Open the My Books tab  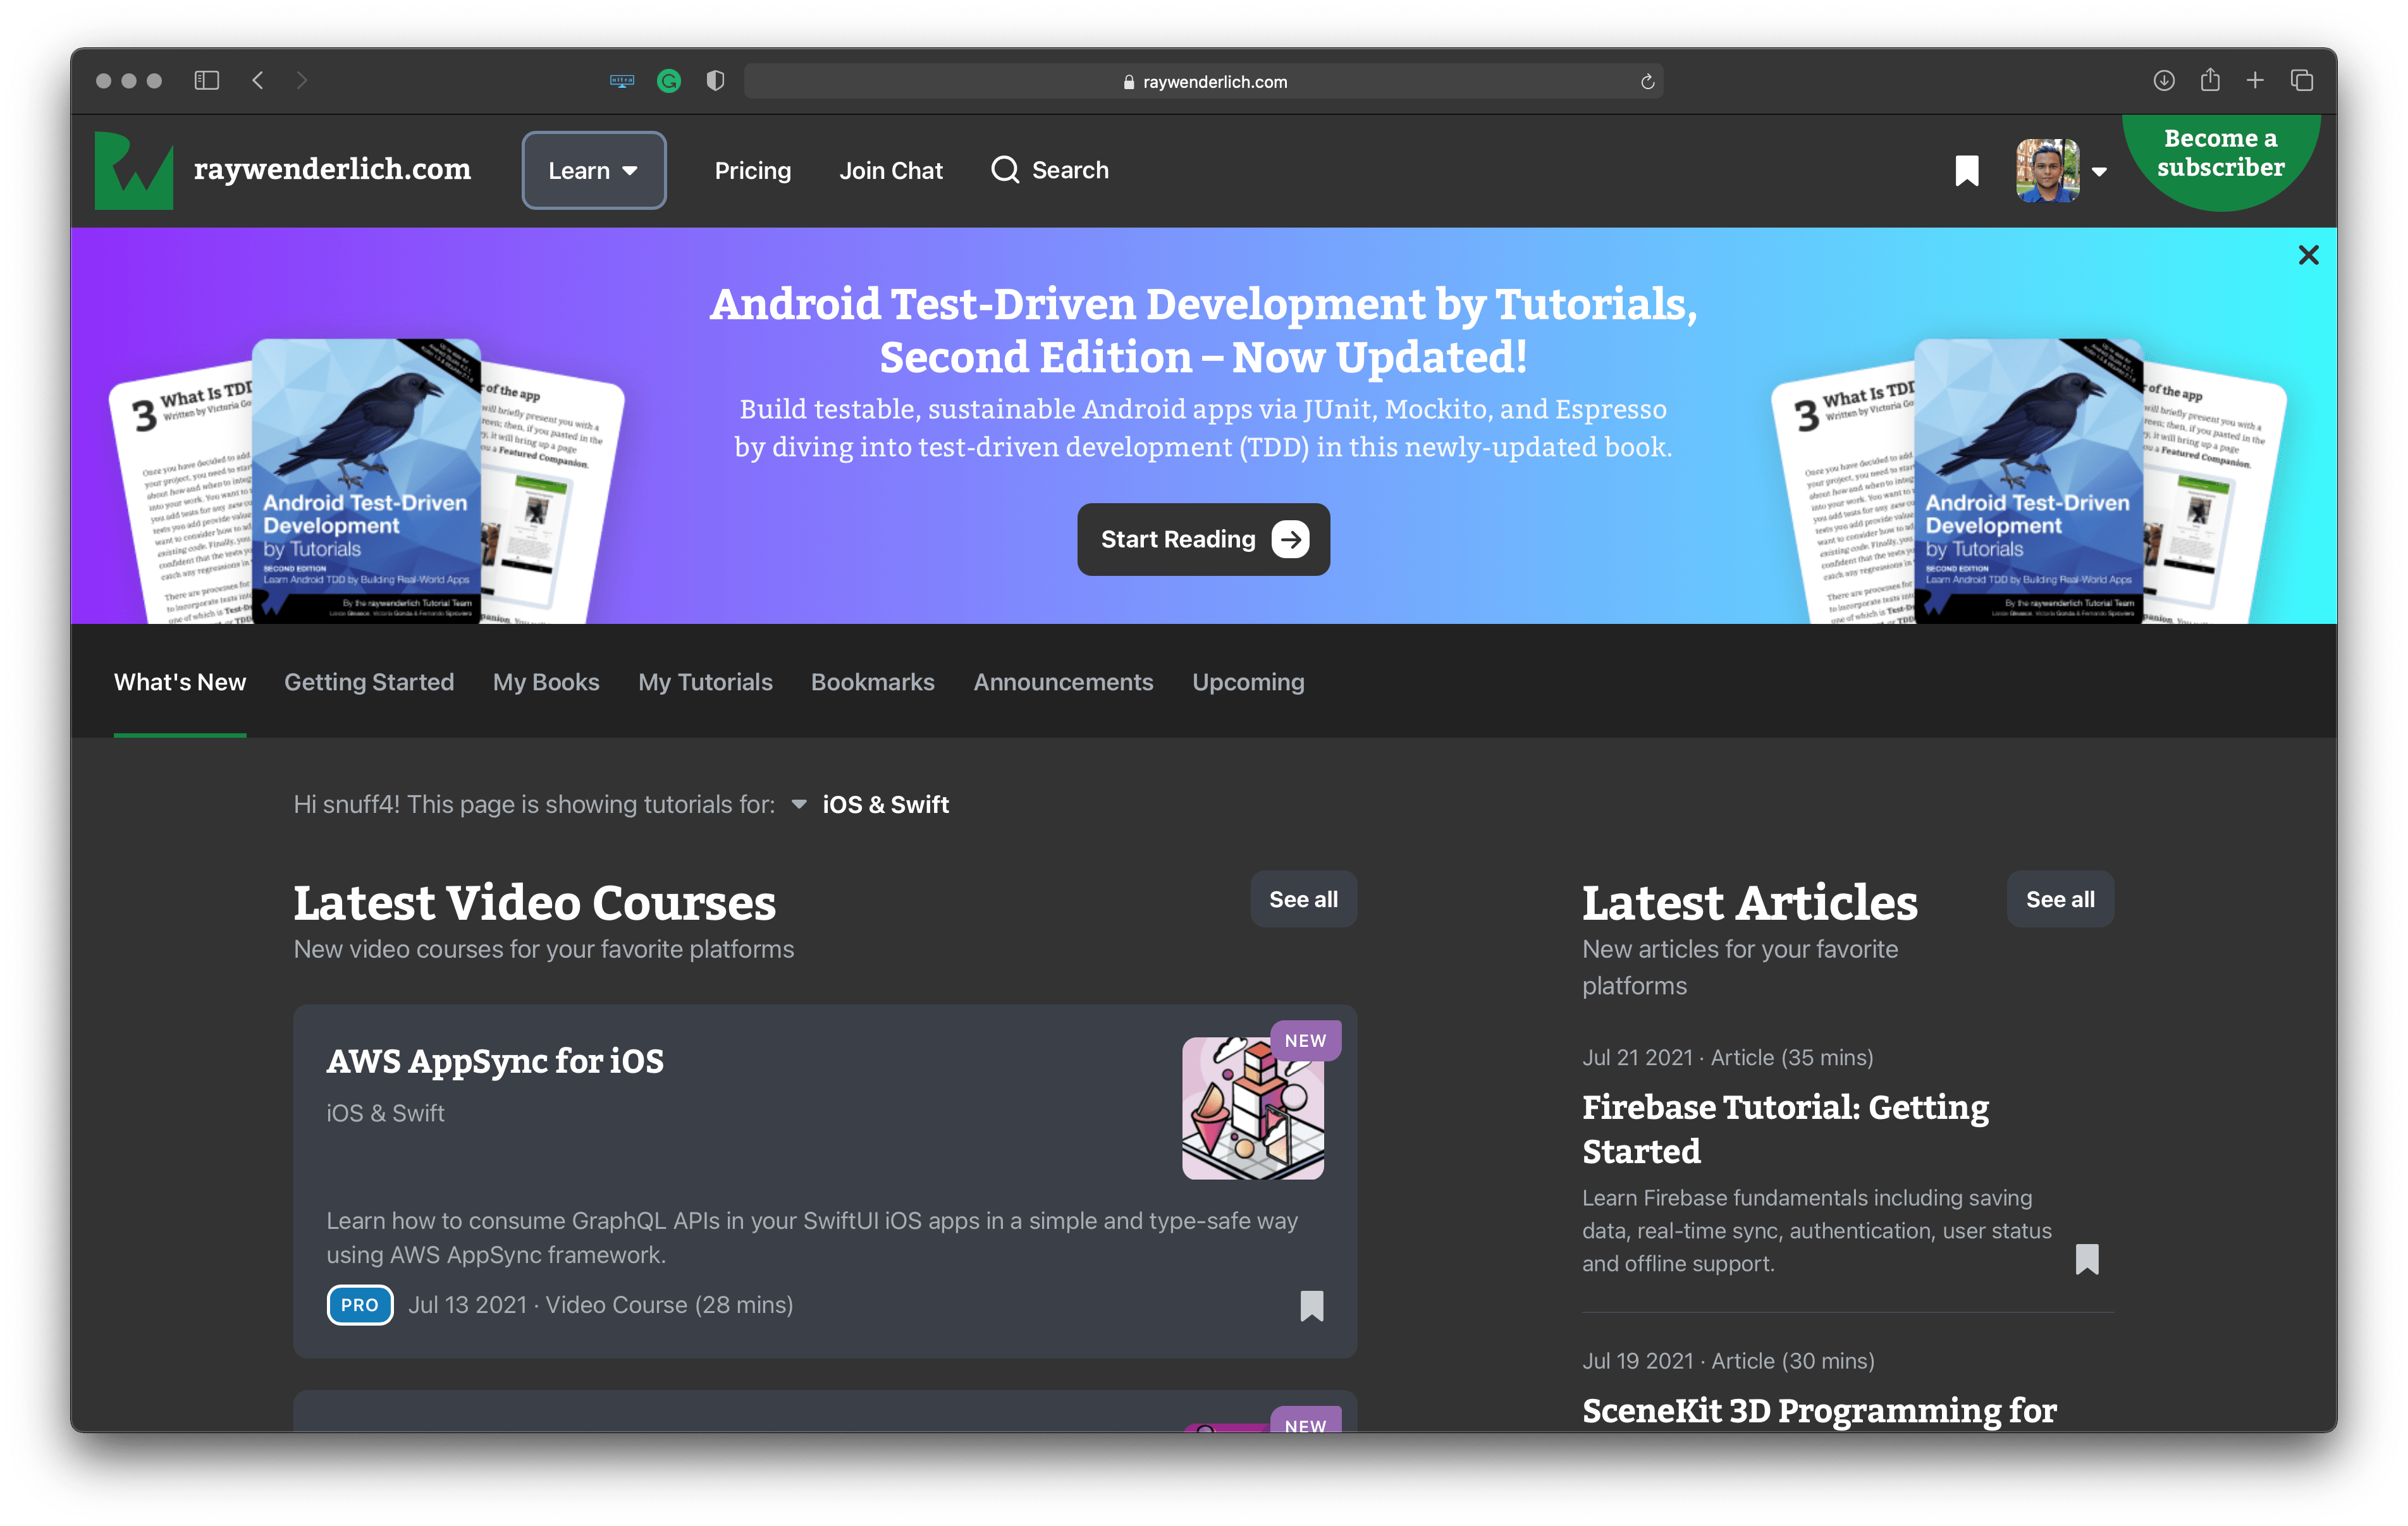[546, 682]
